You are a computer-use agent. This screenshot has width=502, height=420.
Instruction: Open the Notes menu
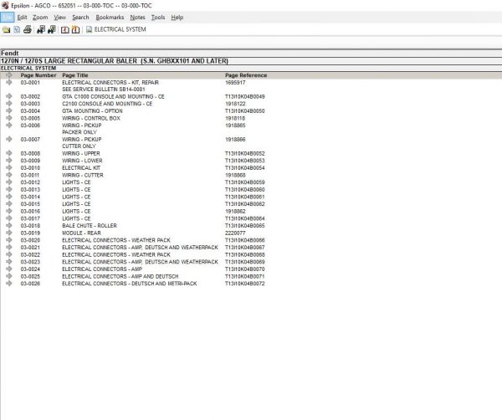137,18
